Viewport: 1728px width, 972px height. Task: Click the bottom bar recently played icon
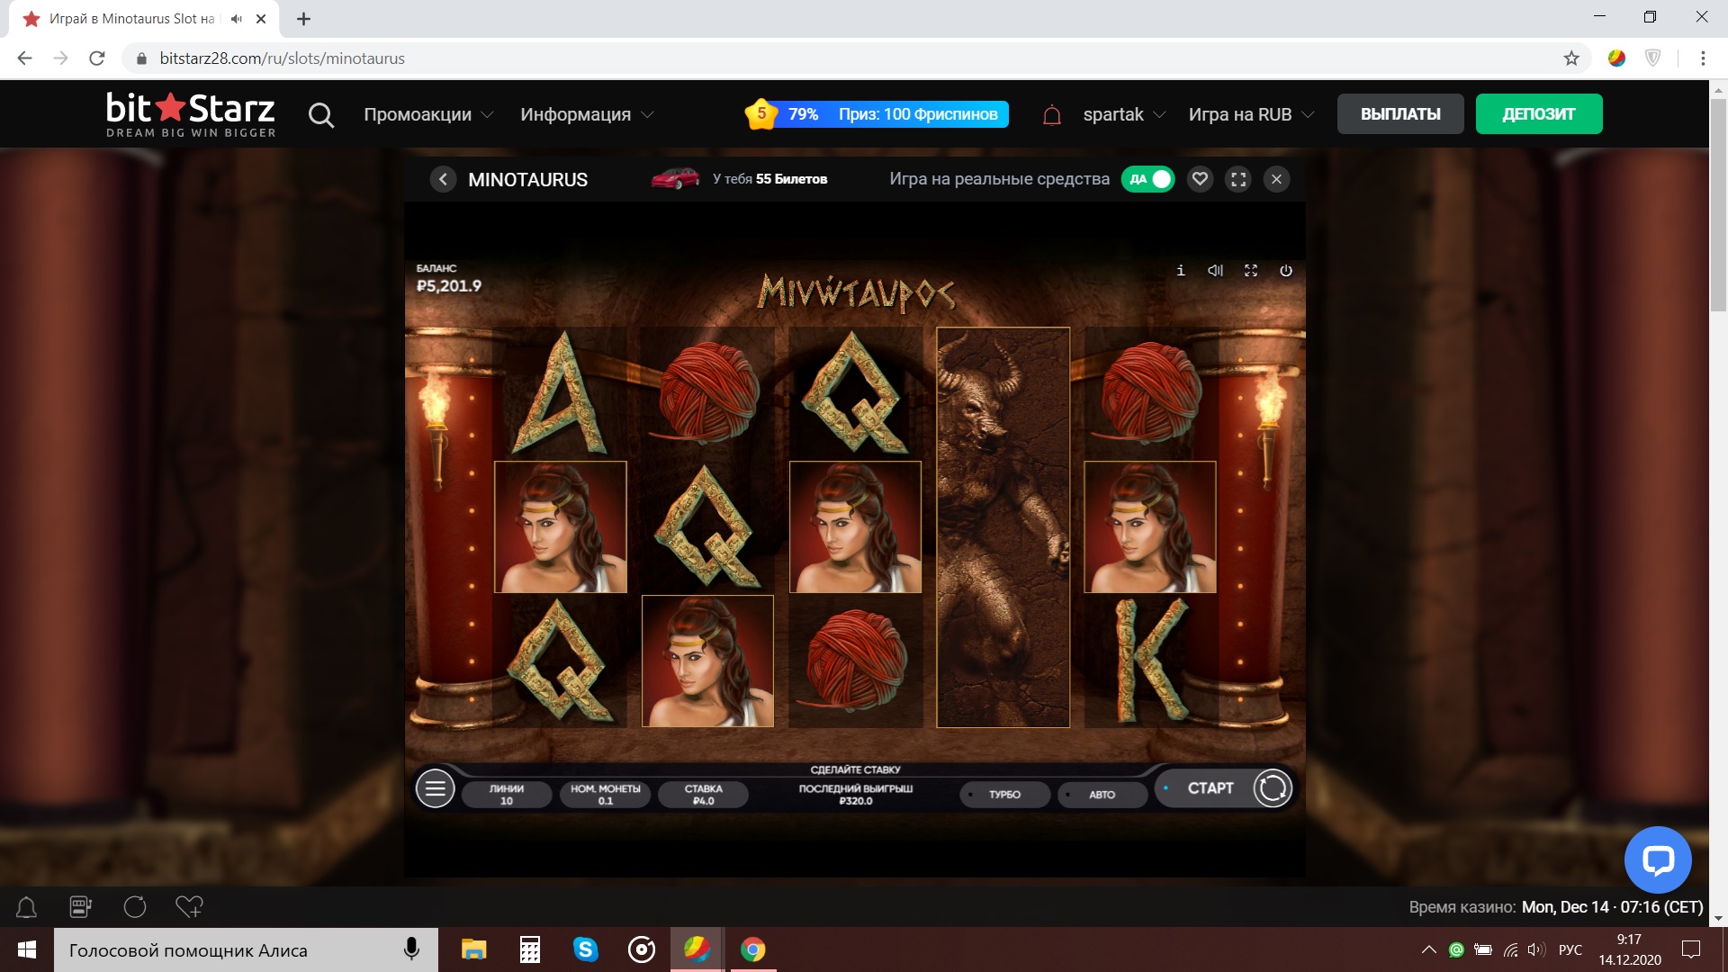pos(135,907)
